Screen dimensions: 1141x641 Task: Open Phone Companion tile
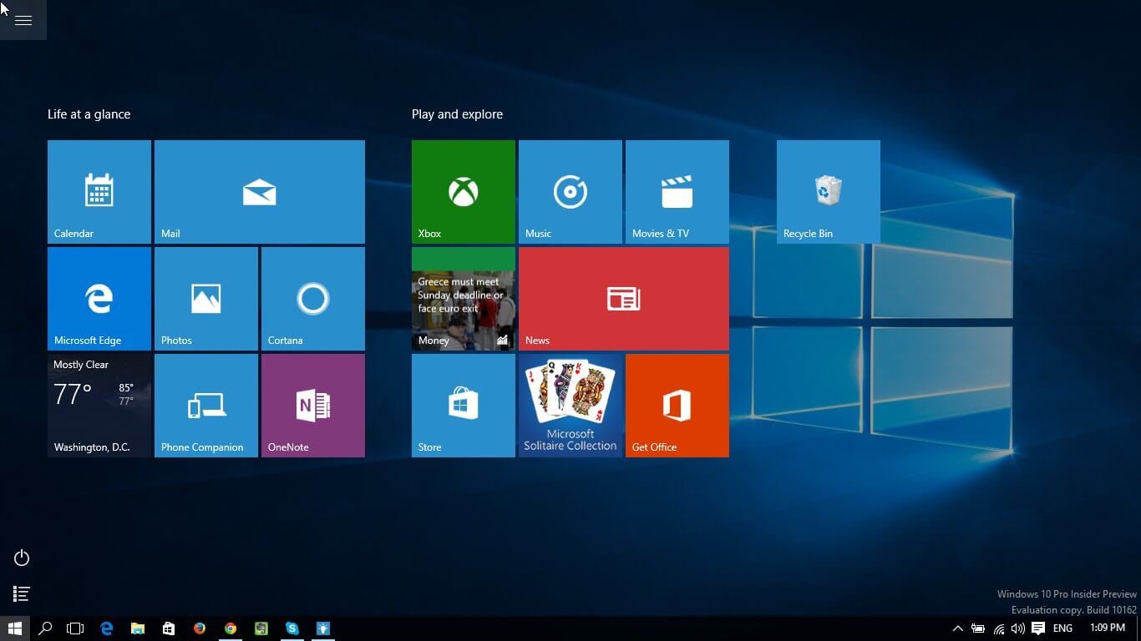click(206, 406)
